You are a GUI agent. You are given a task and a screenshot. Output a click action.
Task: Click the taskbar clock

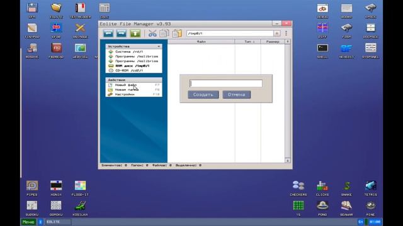(375, 222)
